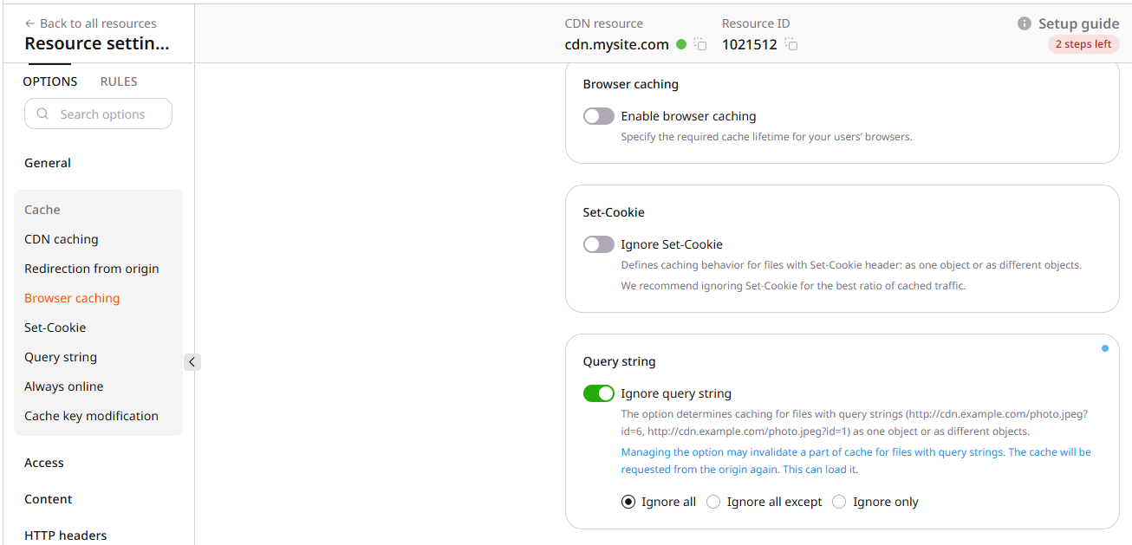Select Browser caching in sidebar

click(72, 298)
